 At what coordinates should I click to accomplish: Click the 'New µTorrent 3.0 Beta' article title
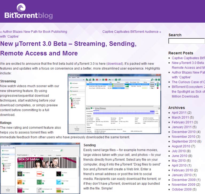(x=68, y=48)
